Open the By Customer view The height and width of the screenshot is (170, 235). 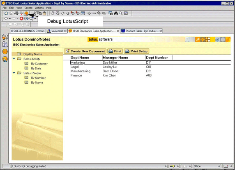(39, 63)
